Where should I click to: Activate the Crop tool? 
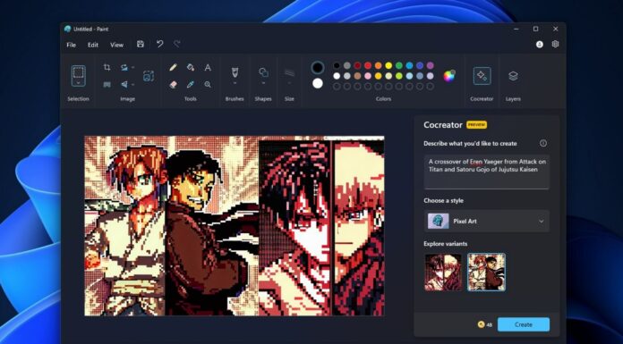pos(107,67)
